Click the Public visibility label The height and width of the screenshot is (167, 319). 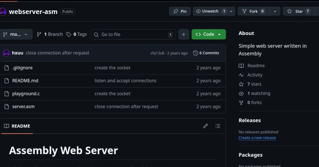[68, 12]
